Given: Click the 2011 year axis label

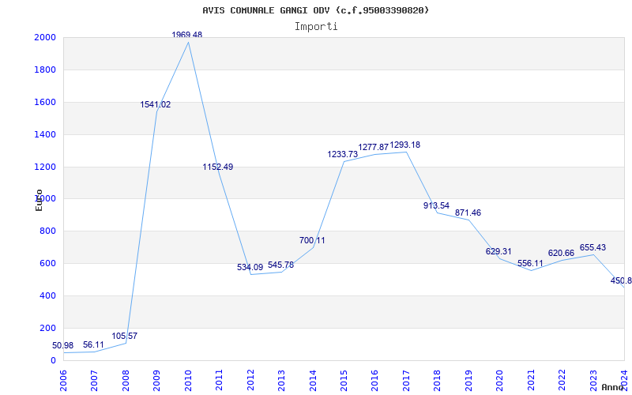Looking at the screenshot, I should tap(220, 381).
